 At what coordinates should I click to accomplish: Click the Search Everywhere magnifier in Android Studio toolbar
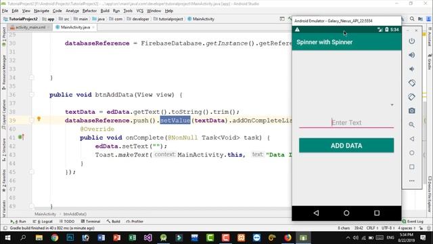pos(412,19)
